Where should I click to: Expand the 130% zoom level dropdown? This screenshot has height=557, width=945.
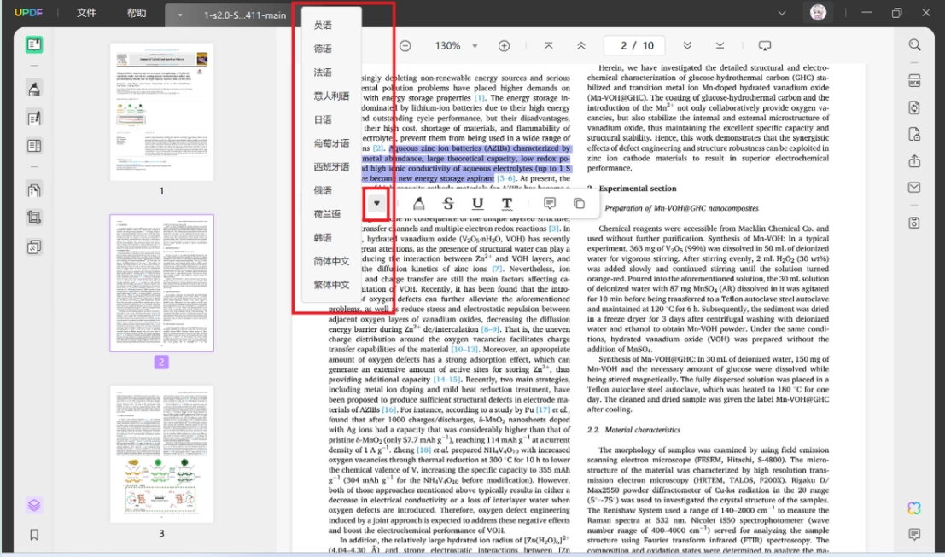(475, 46)
